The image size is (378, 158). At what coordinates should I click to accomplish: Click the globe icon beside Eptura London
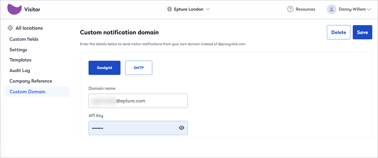click(x=170, y=9)
